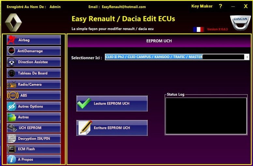Open Autres Options section
253x166 pixels.
coord(34,106)
